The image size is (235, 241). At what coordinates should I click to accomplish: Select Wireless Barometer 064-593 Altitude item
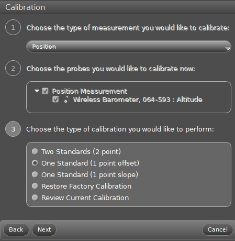coord(138,100)
